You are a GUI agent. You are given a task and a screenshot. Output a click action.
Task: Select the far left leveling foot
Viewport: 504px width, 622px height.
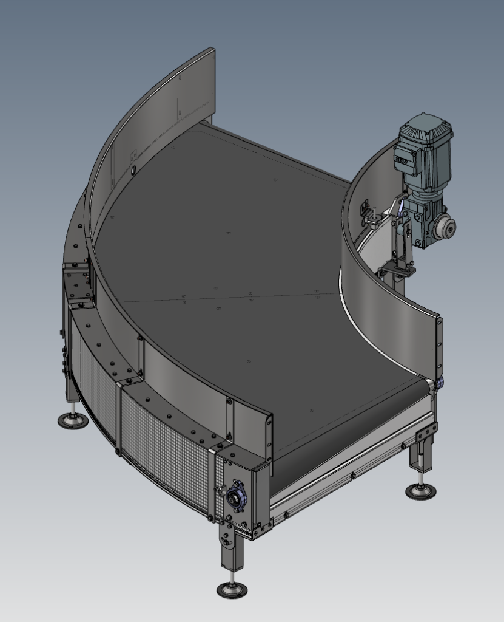[73, 419]
